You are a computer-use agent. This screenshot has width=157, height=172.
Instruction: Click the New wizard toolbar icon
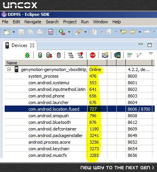pyautogui.click(x=7, y=32)
